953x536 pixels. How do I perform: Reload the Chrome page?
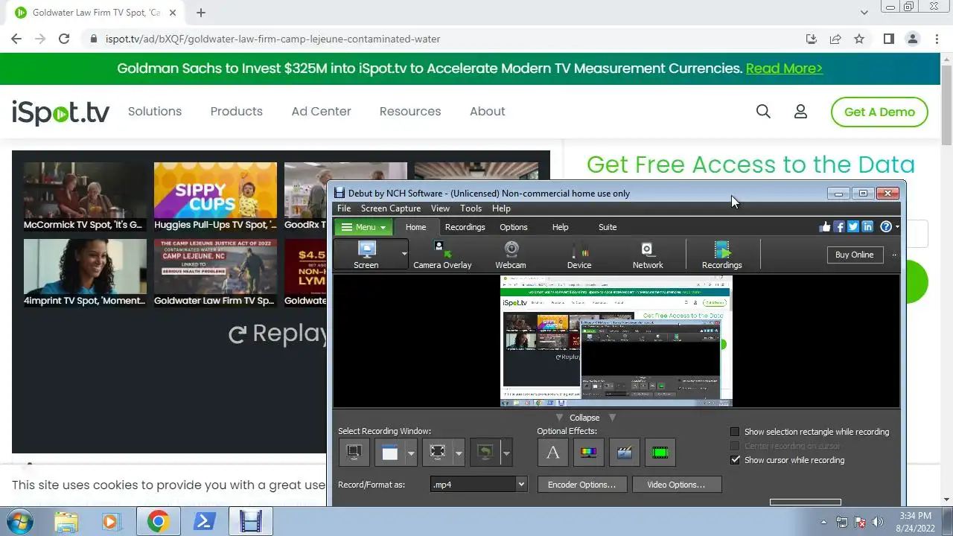pos(64,39)
